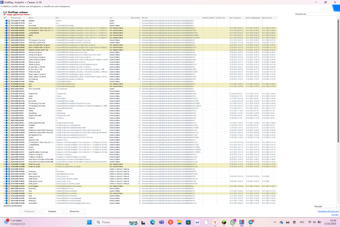Toggle the select-all checkmark in the table header
The image size is (340, 227).
5,18
